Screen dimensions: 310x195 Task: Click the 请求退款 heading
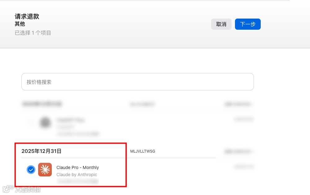(x=27, y=16)
